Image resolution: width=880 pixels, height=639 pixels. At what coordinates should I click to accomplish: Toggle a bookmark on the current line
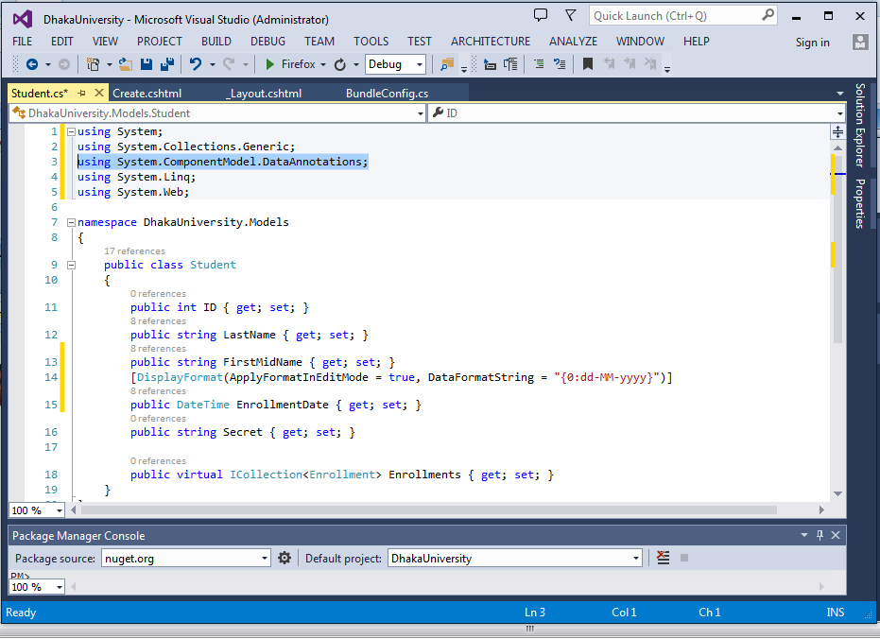tap(587, 65)
